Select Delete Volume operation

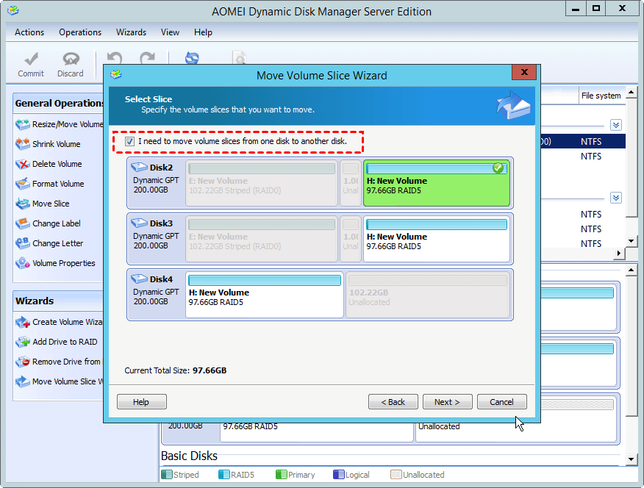tap(49, 164)
